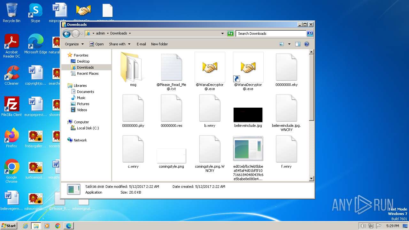Image resolution: width=409 pixels, height=230 pixels.
Task: Click the Back navigation button
Action: 66,33
